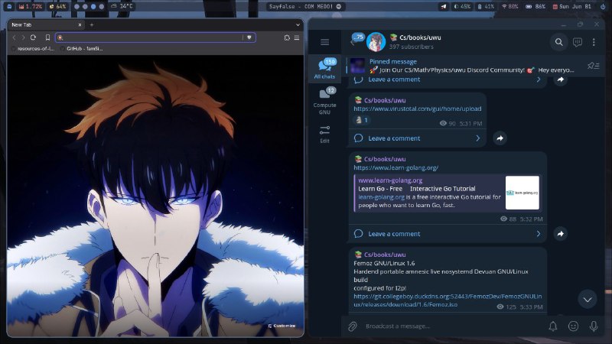This screenshot has width=612, height=344.
Task: Search in the Telegram channel
Action: click(x=559, y=42)
